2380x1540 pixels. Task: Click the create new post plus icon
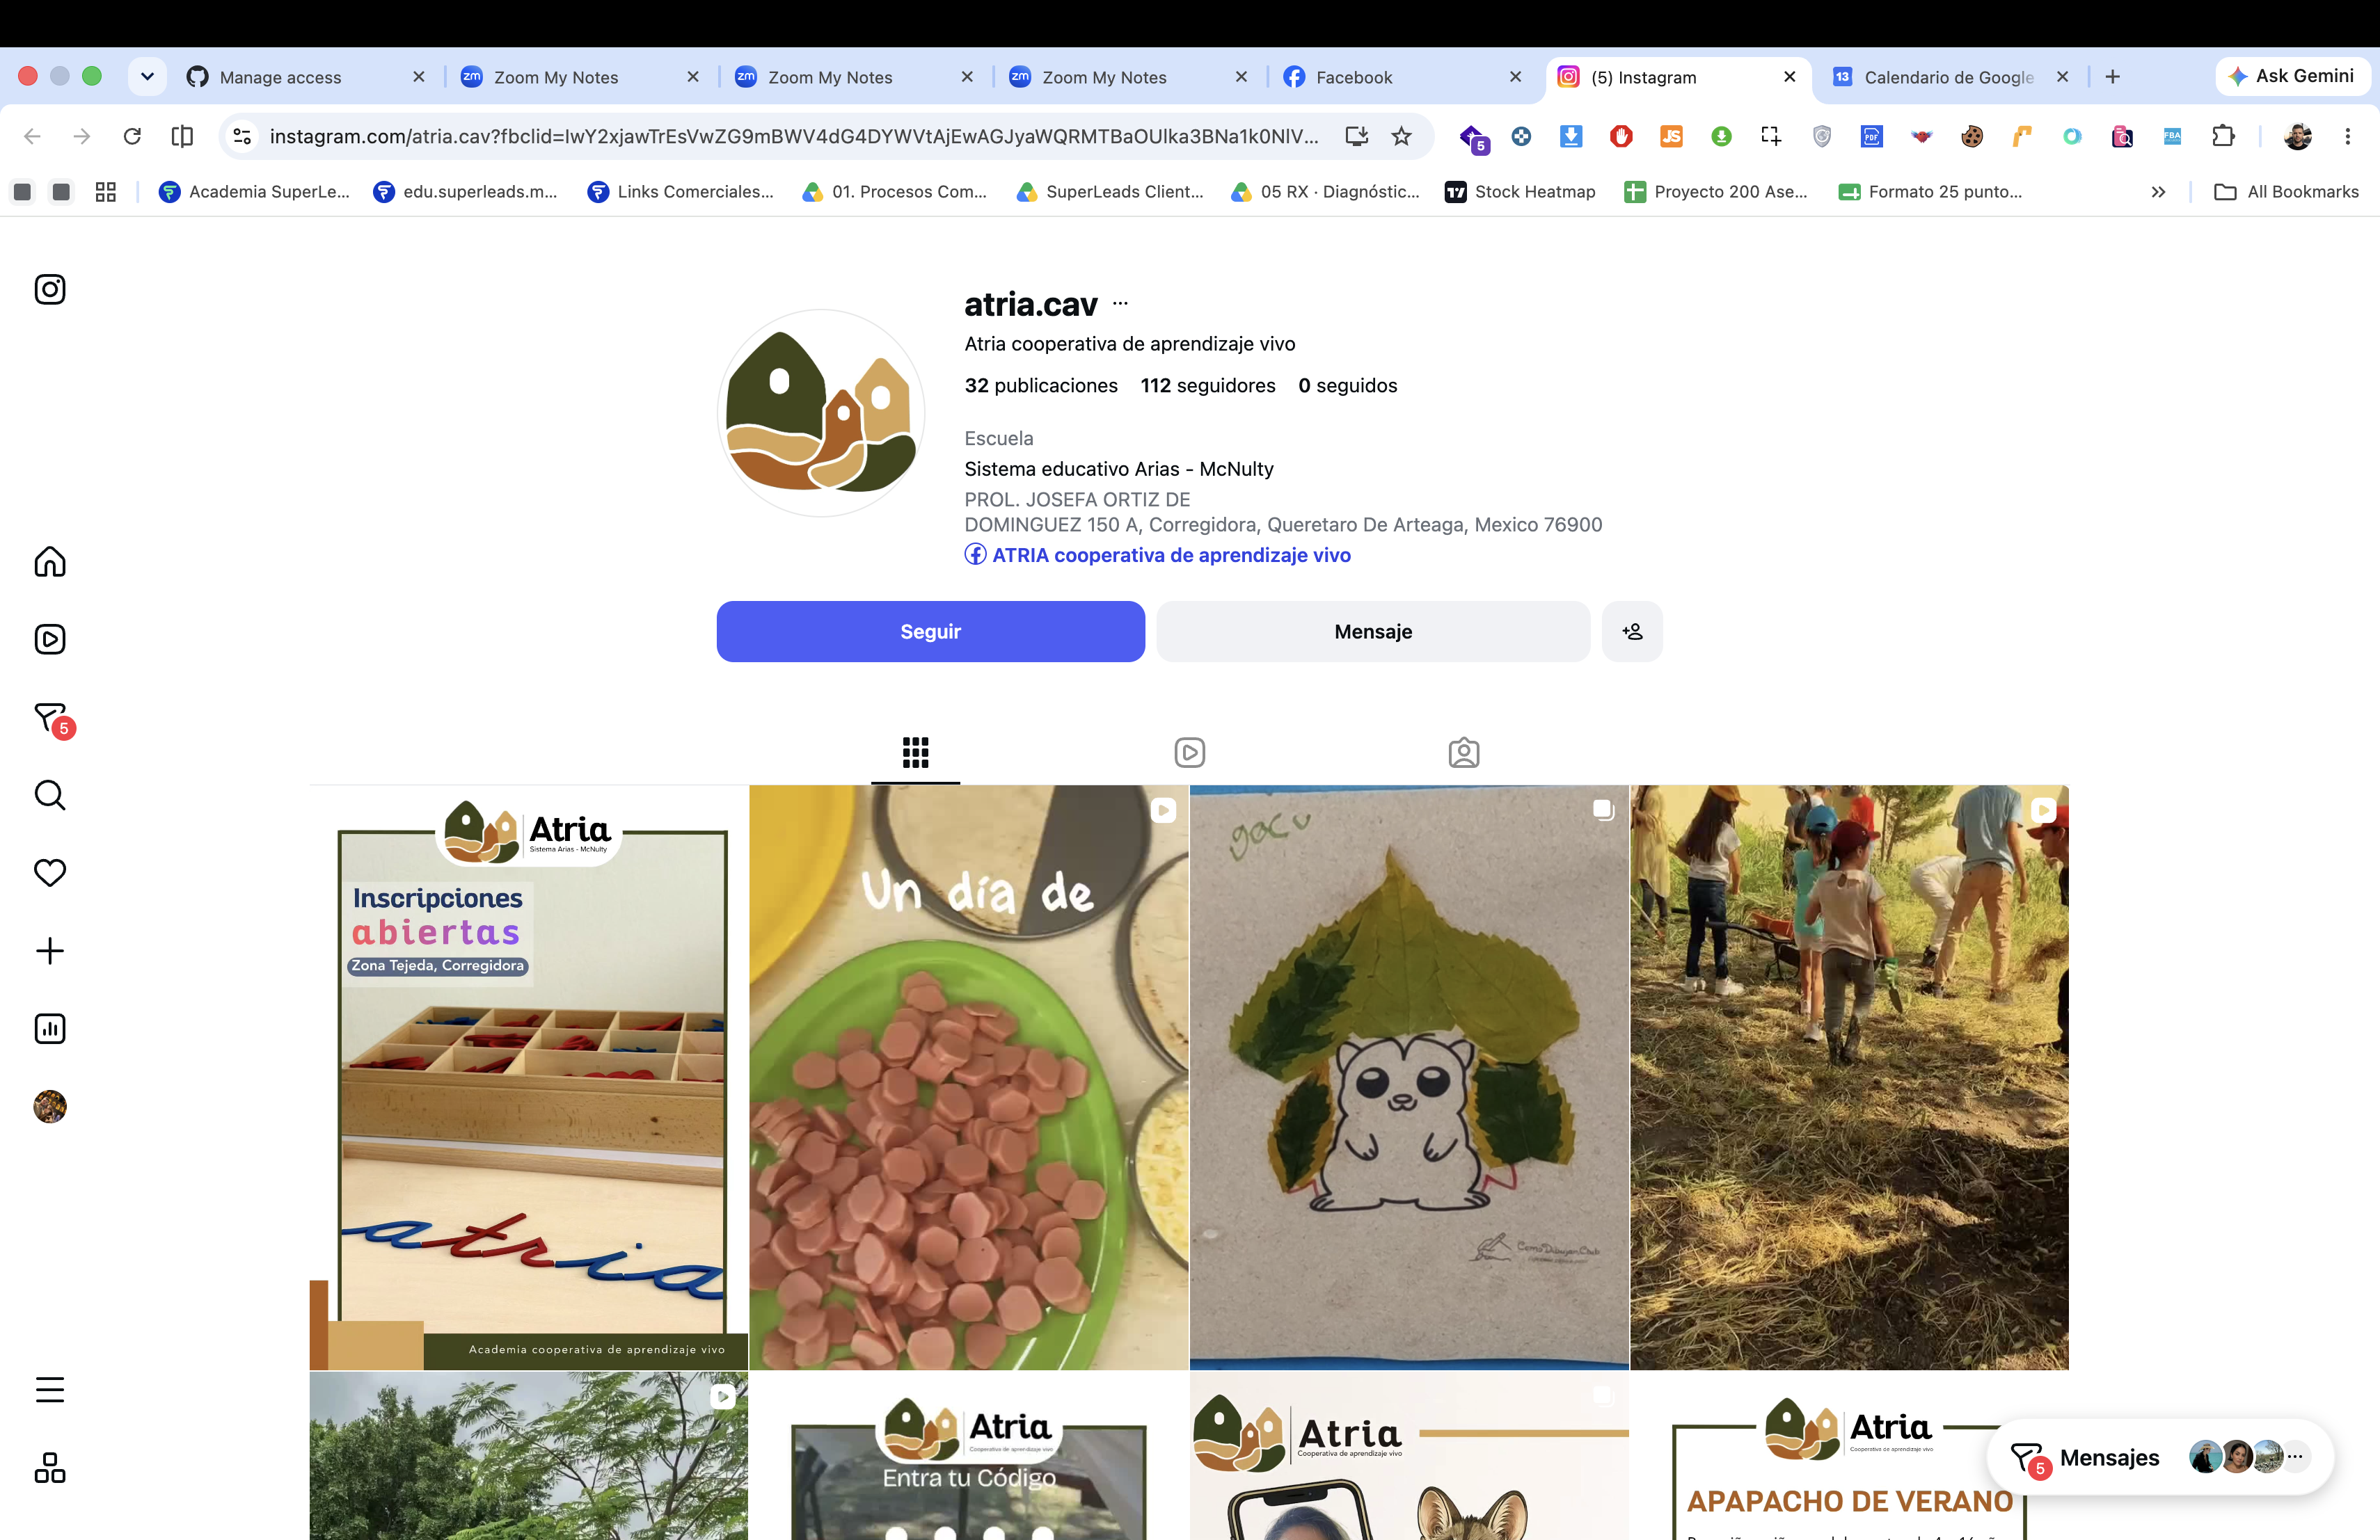(50, 950)
